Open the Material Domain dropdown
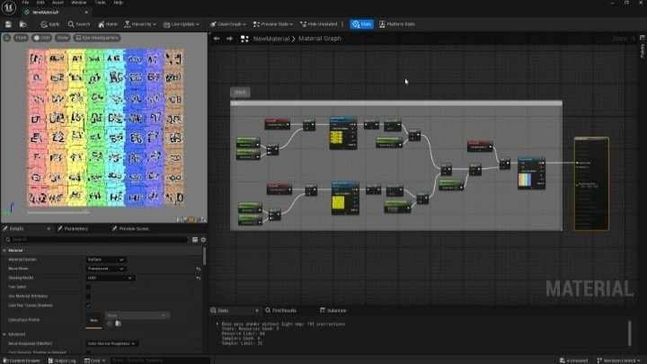The height and width of the screenshot is (364, 647). [105, 259]
